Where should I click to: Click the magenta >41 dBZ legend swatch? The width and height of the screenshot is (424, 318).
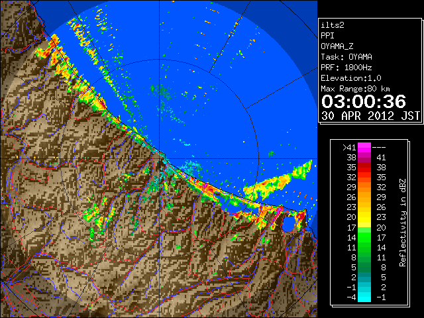pos(364,147)
